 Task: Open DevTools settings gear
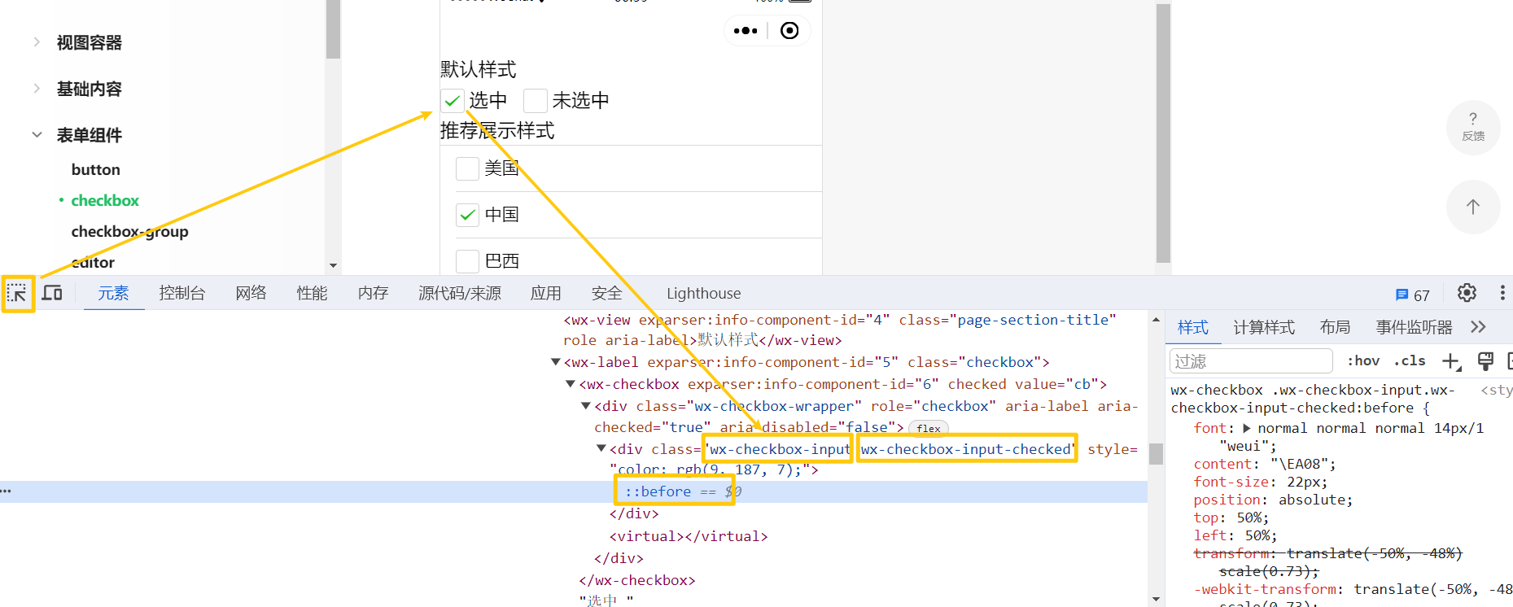[1467, 293]
